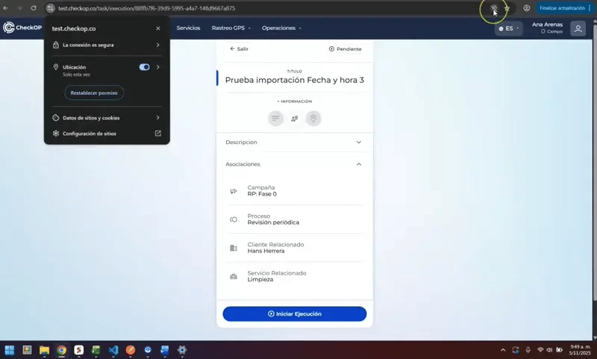Viewport: 597px width, 359px height.
Task: Click the site info icon in address bar
Action: [50, 8]
